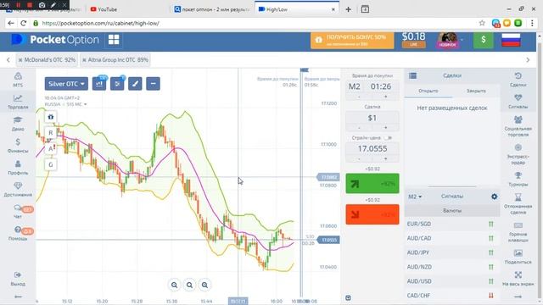Decrease the $1 trade amount
Viewport: 543px width, 305px height.
[359, 128]
